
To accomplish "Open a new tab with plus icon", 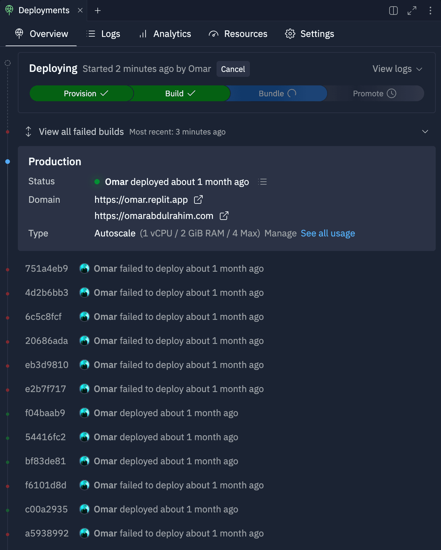I will click(x=98, y=11).
